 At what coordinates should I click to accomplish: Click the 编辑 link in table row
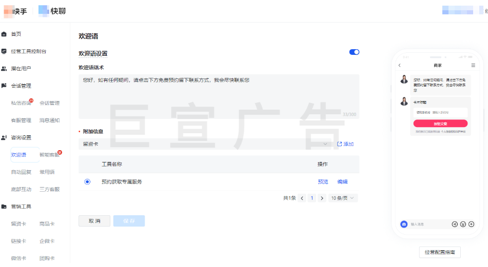(342, 182)
